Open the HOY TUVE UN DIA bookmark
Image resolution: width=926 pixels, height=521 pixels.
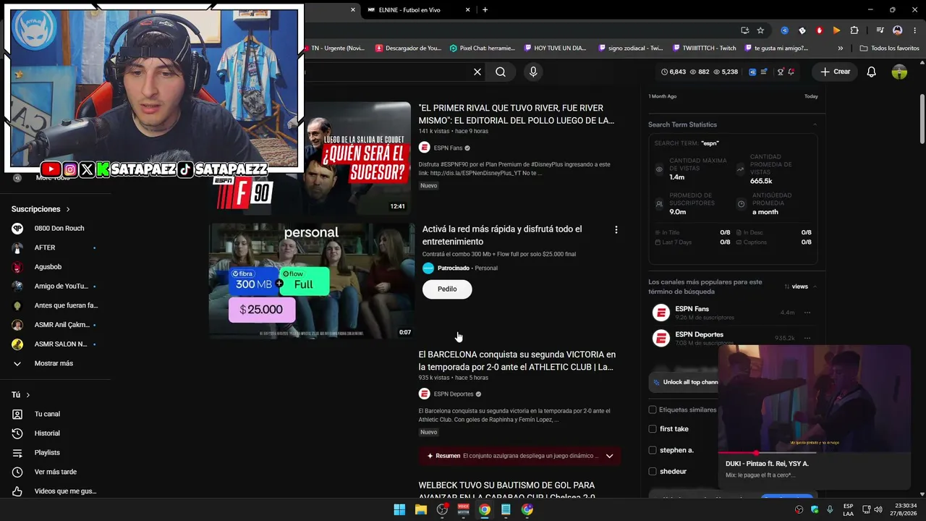coord(556,48)
